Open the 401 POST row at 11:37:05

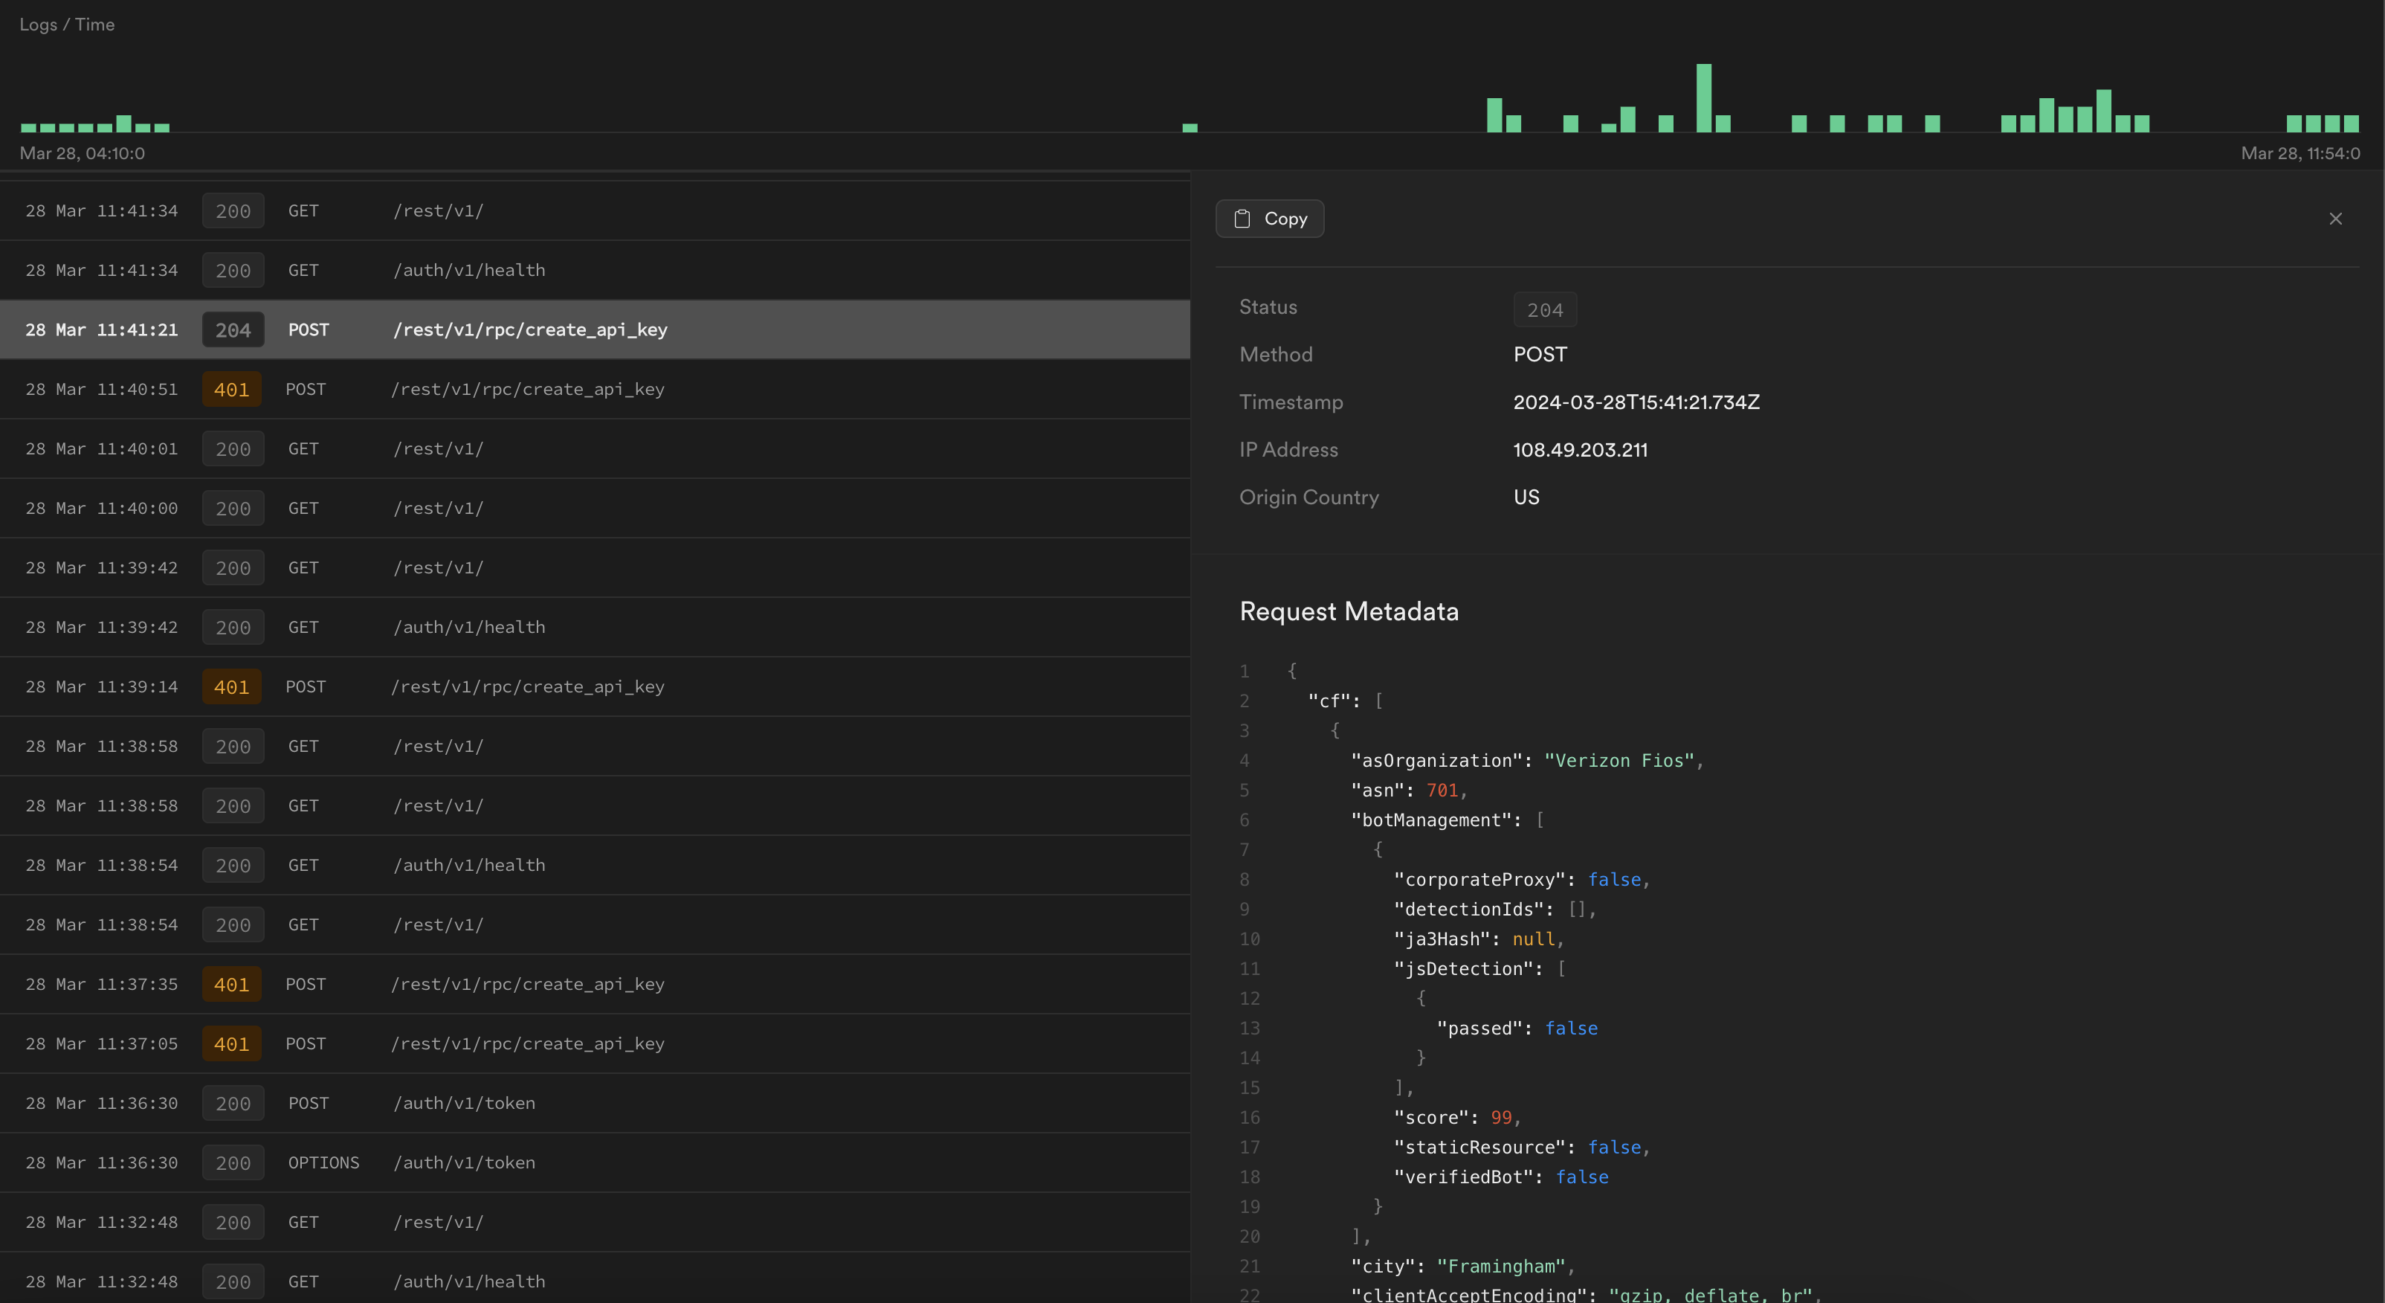(x=595, y=1043)
